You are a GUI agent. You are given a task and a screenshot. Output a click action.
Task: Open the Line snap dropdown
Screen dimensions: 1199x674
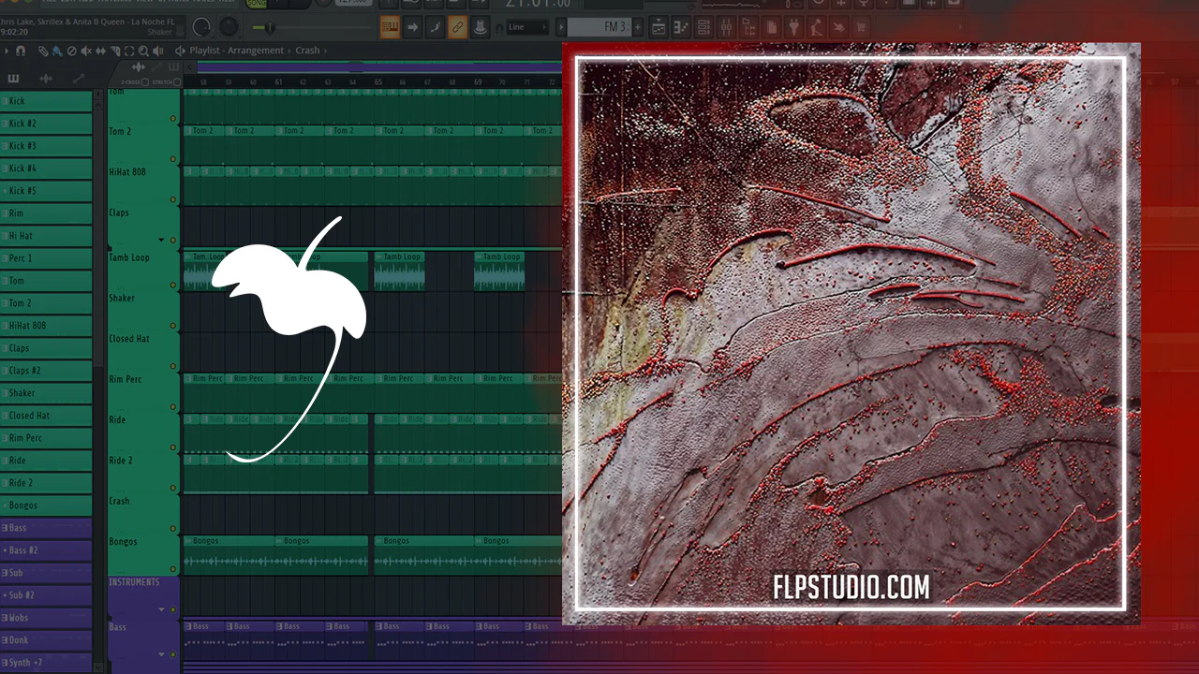point(525,27)
